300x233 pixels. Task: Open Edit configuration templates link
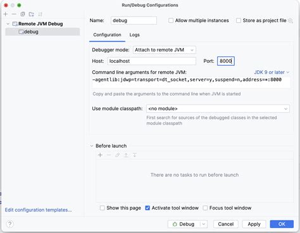click(x=39, y=210)
